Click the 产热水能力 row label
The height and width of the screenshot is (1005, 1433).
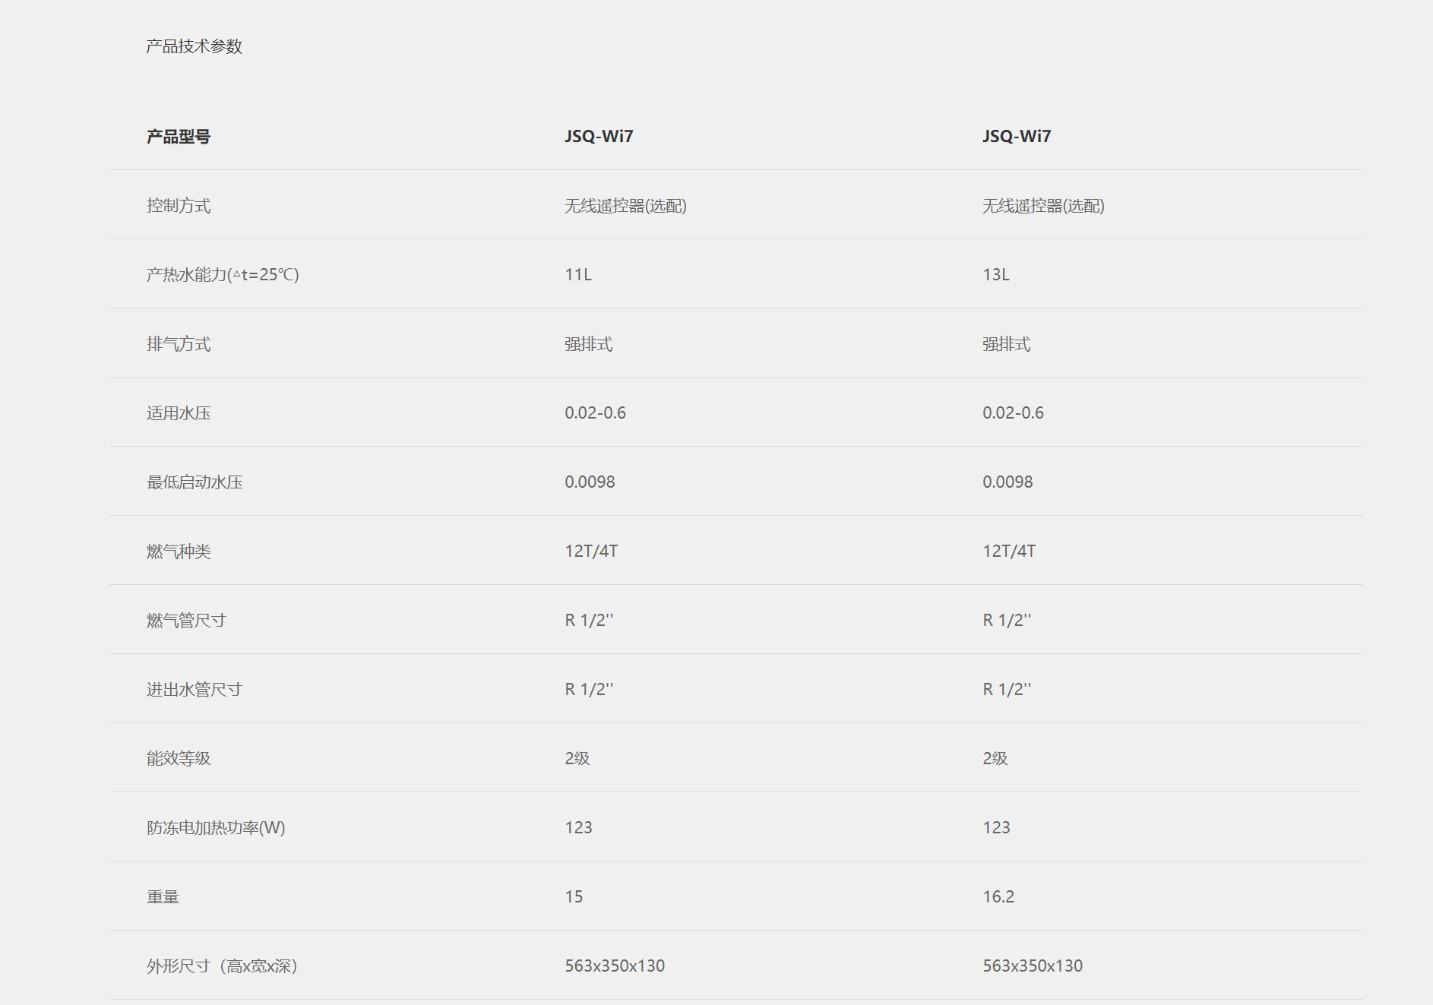[x=223, y=275]
